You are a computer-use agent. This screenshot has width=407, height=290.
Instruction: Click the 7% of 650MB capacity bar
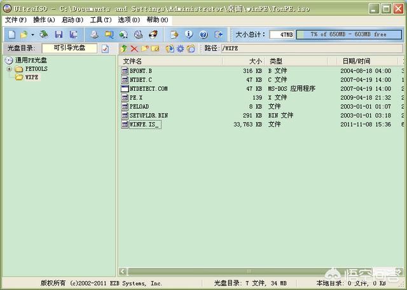tap(349, 34)
